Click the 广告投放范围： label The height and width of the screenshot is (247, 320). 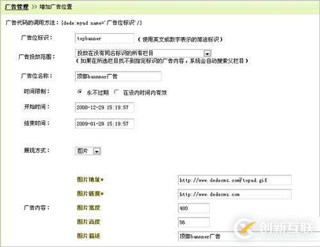36,57
